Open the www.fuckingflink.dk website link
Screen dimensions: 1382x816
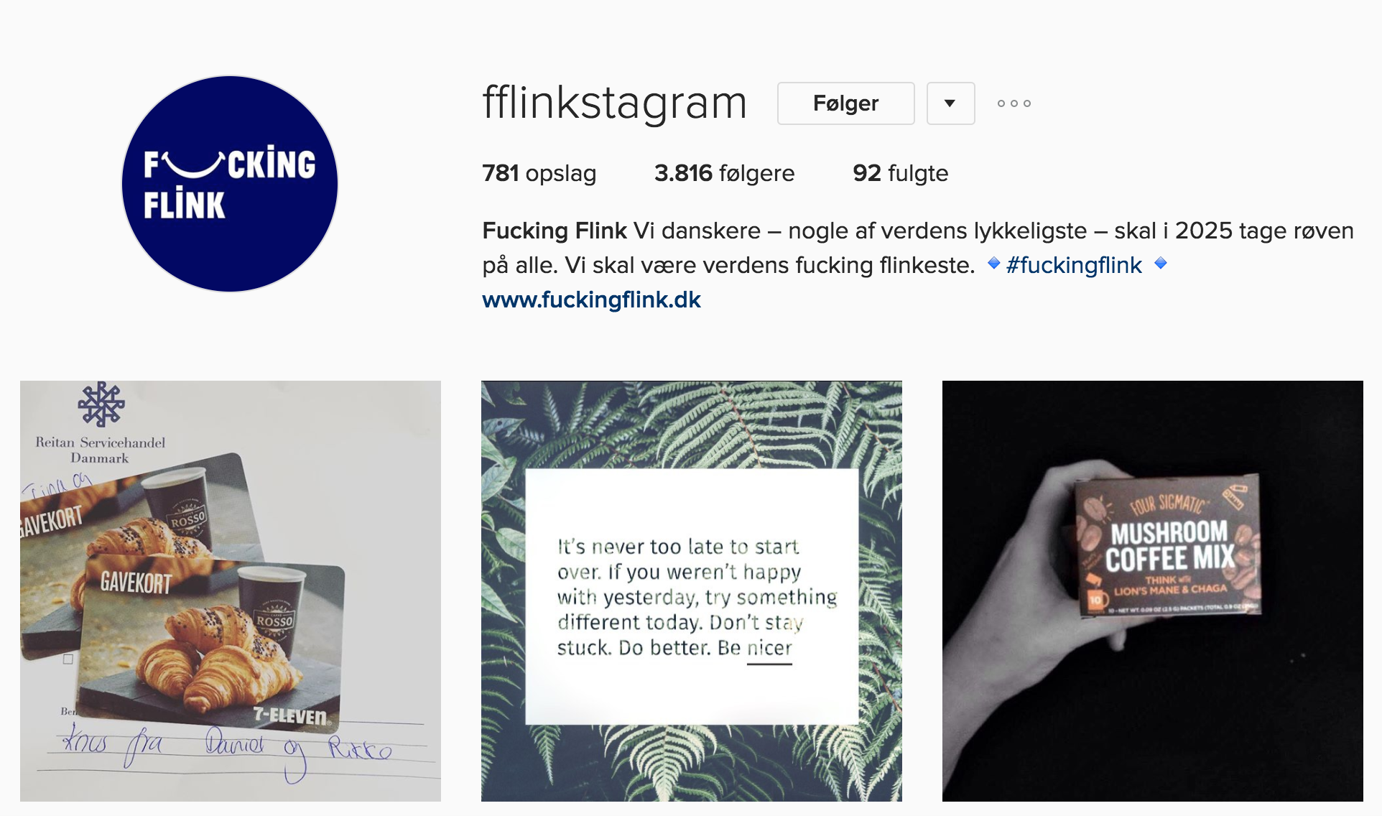(x=591, y=300)
